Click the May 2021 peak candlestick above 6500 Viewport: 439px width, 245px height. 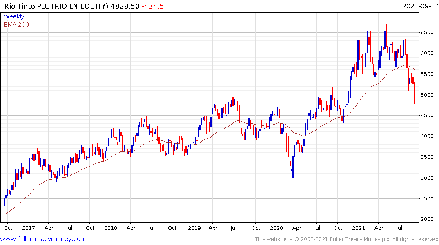386,35
